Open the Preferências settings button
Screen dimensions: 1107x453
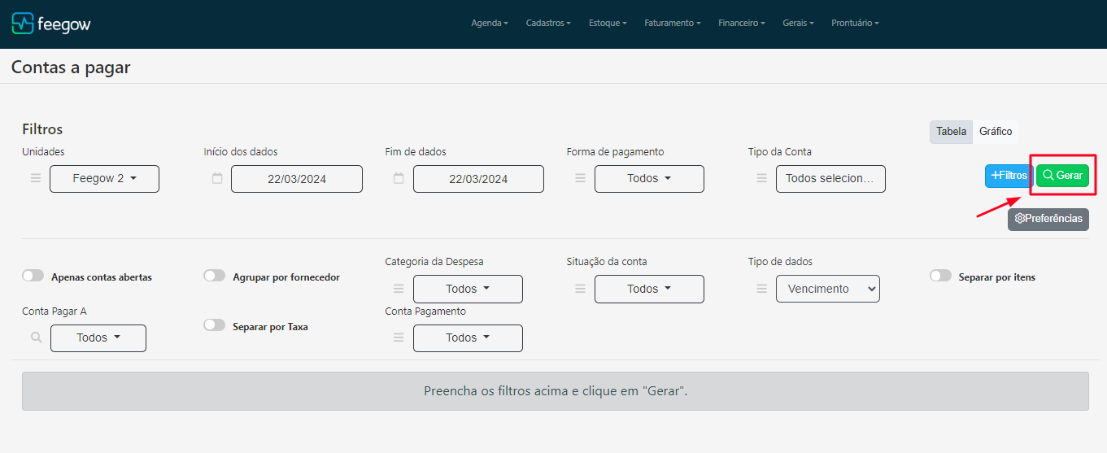click(x=1048, y=219)
